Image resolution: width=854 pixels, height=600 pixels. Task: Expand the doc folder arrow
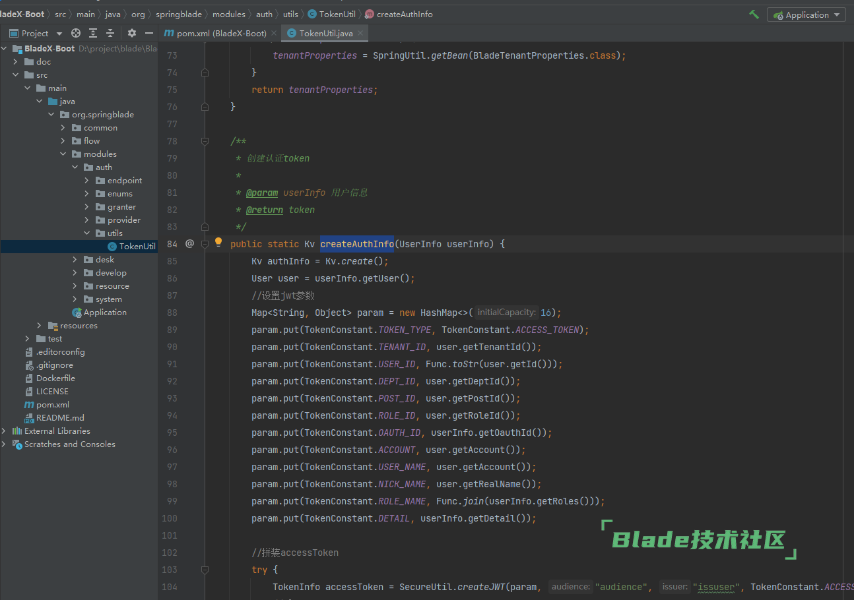coord(16,62)
